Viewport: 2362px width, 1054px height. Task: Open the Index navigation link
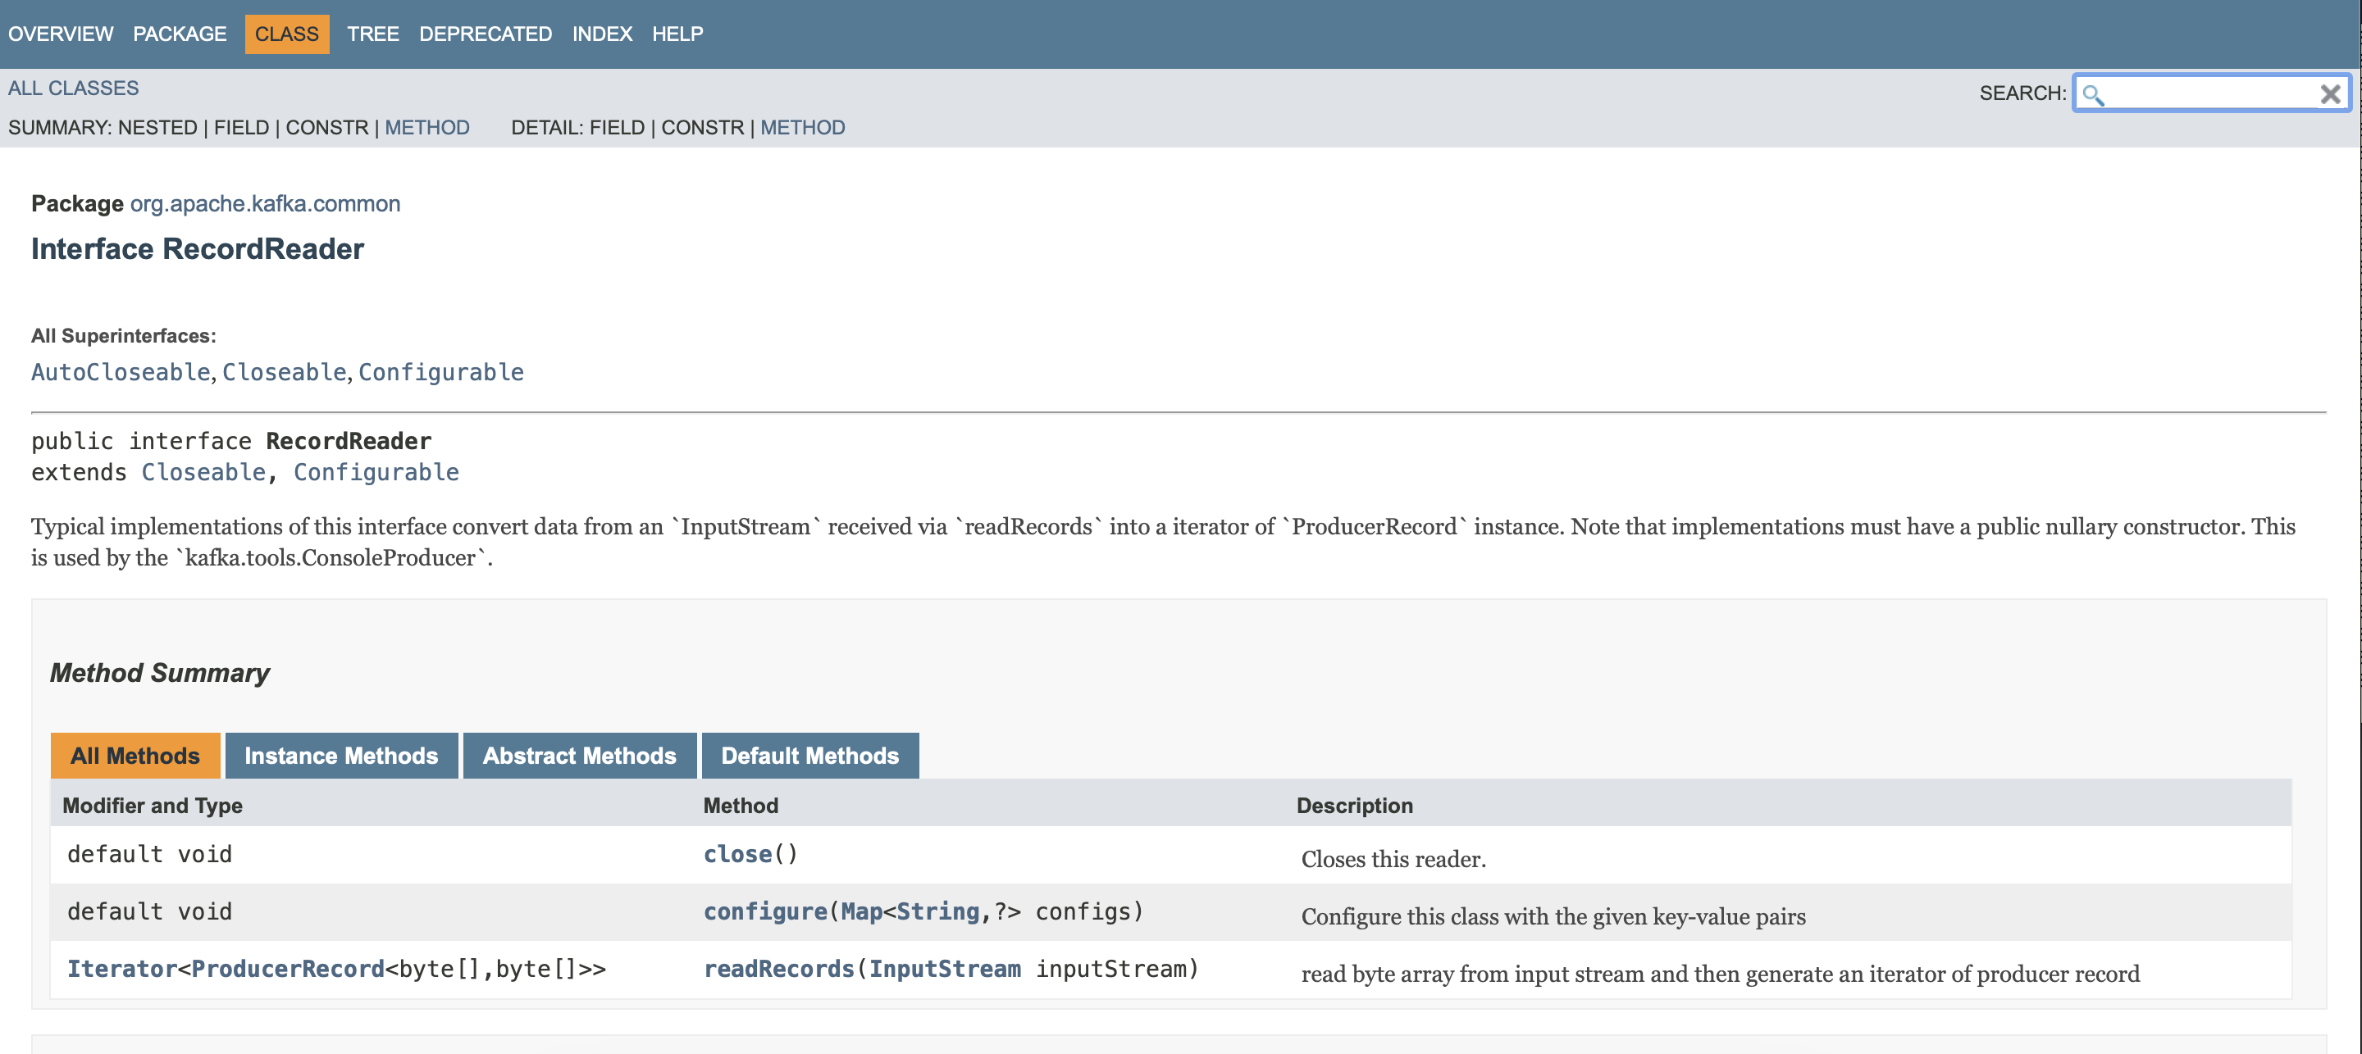pyautogui.click(x=601, y=34)
